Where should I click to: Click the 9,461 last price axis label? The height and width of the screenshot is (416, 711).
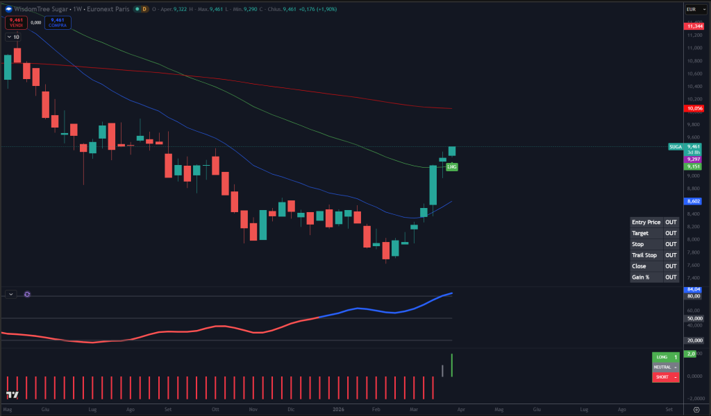coord(694,147)
